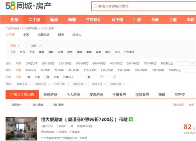Screen dimensions: 196x141
Task: Switch to the 个人房源 tab
Action: [x=73, y=95]
